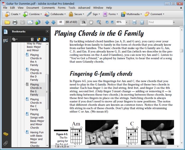185x150 pixels.
Task: Open the Document menu
Action: click(x=32, y=7)
